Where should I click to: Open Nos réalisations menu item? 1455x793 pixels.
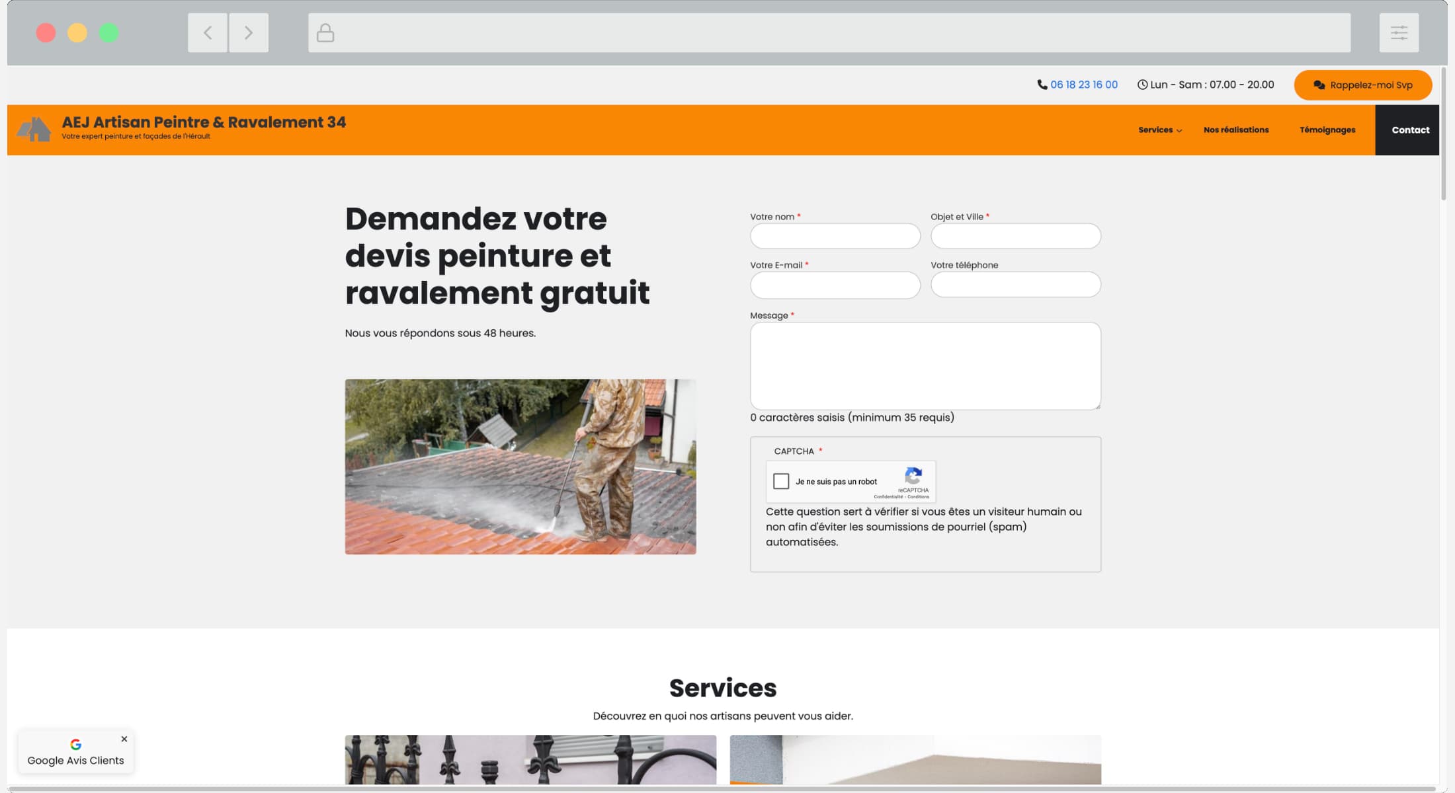click(x=1235, y=130)
